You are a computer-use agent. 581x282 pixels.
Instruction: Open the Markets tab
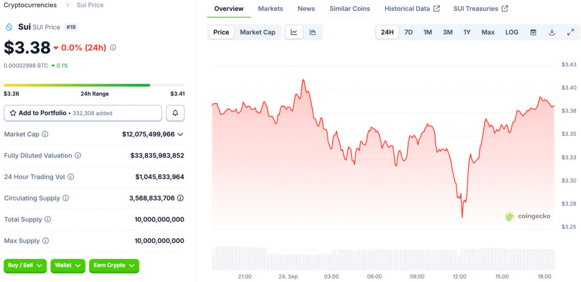271,8
